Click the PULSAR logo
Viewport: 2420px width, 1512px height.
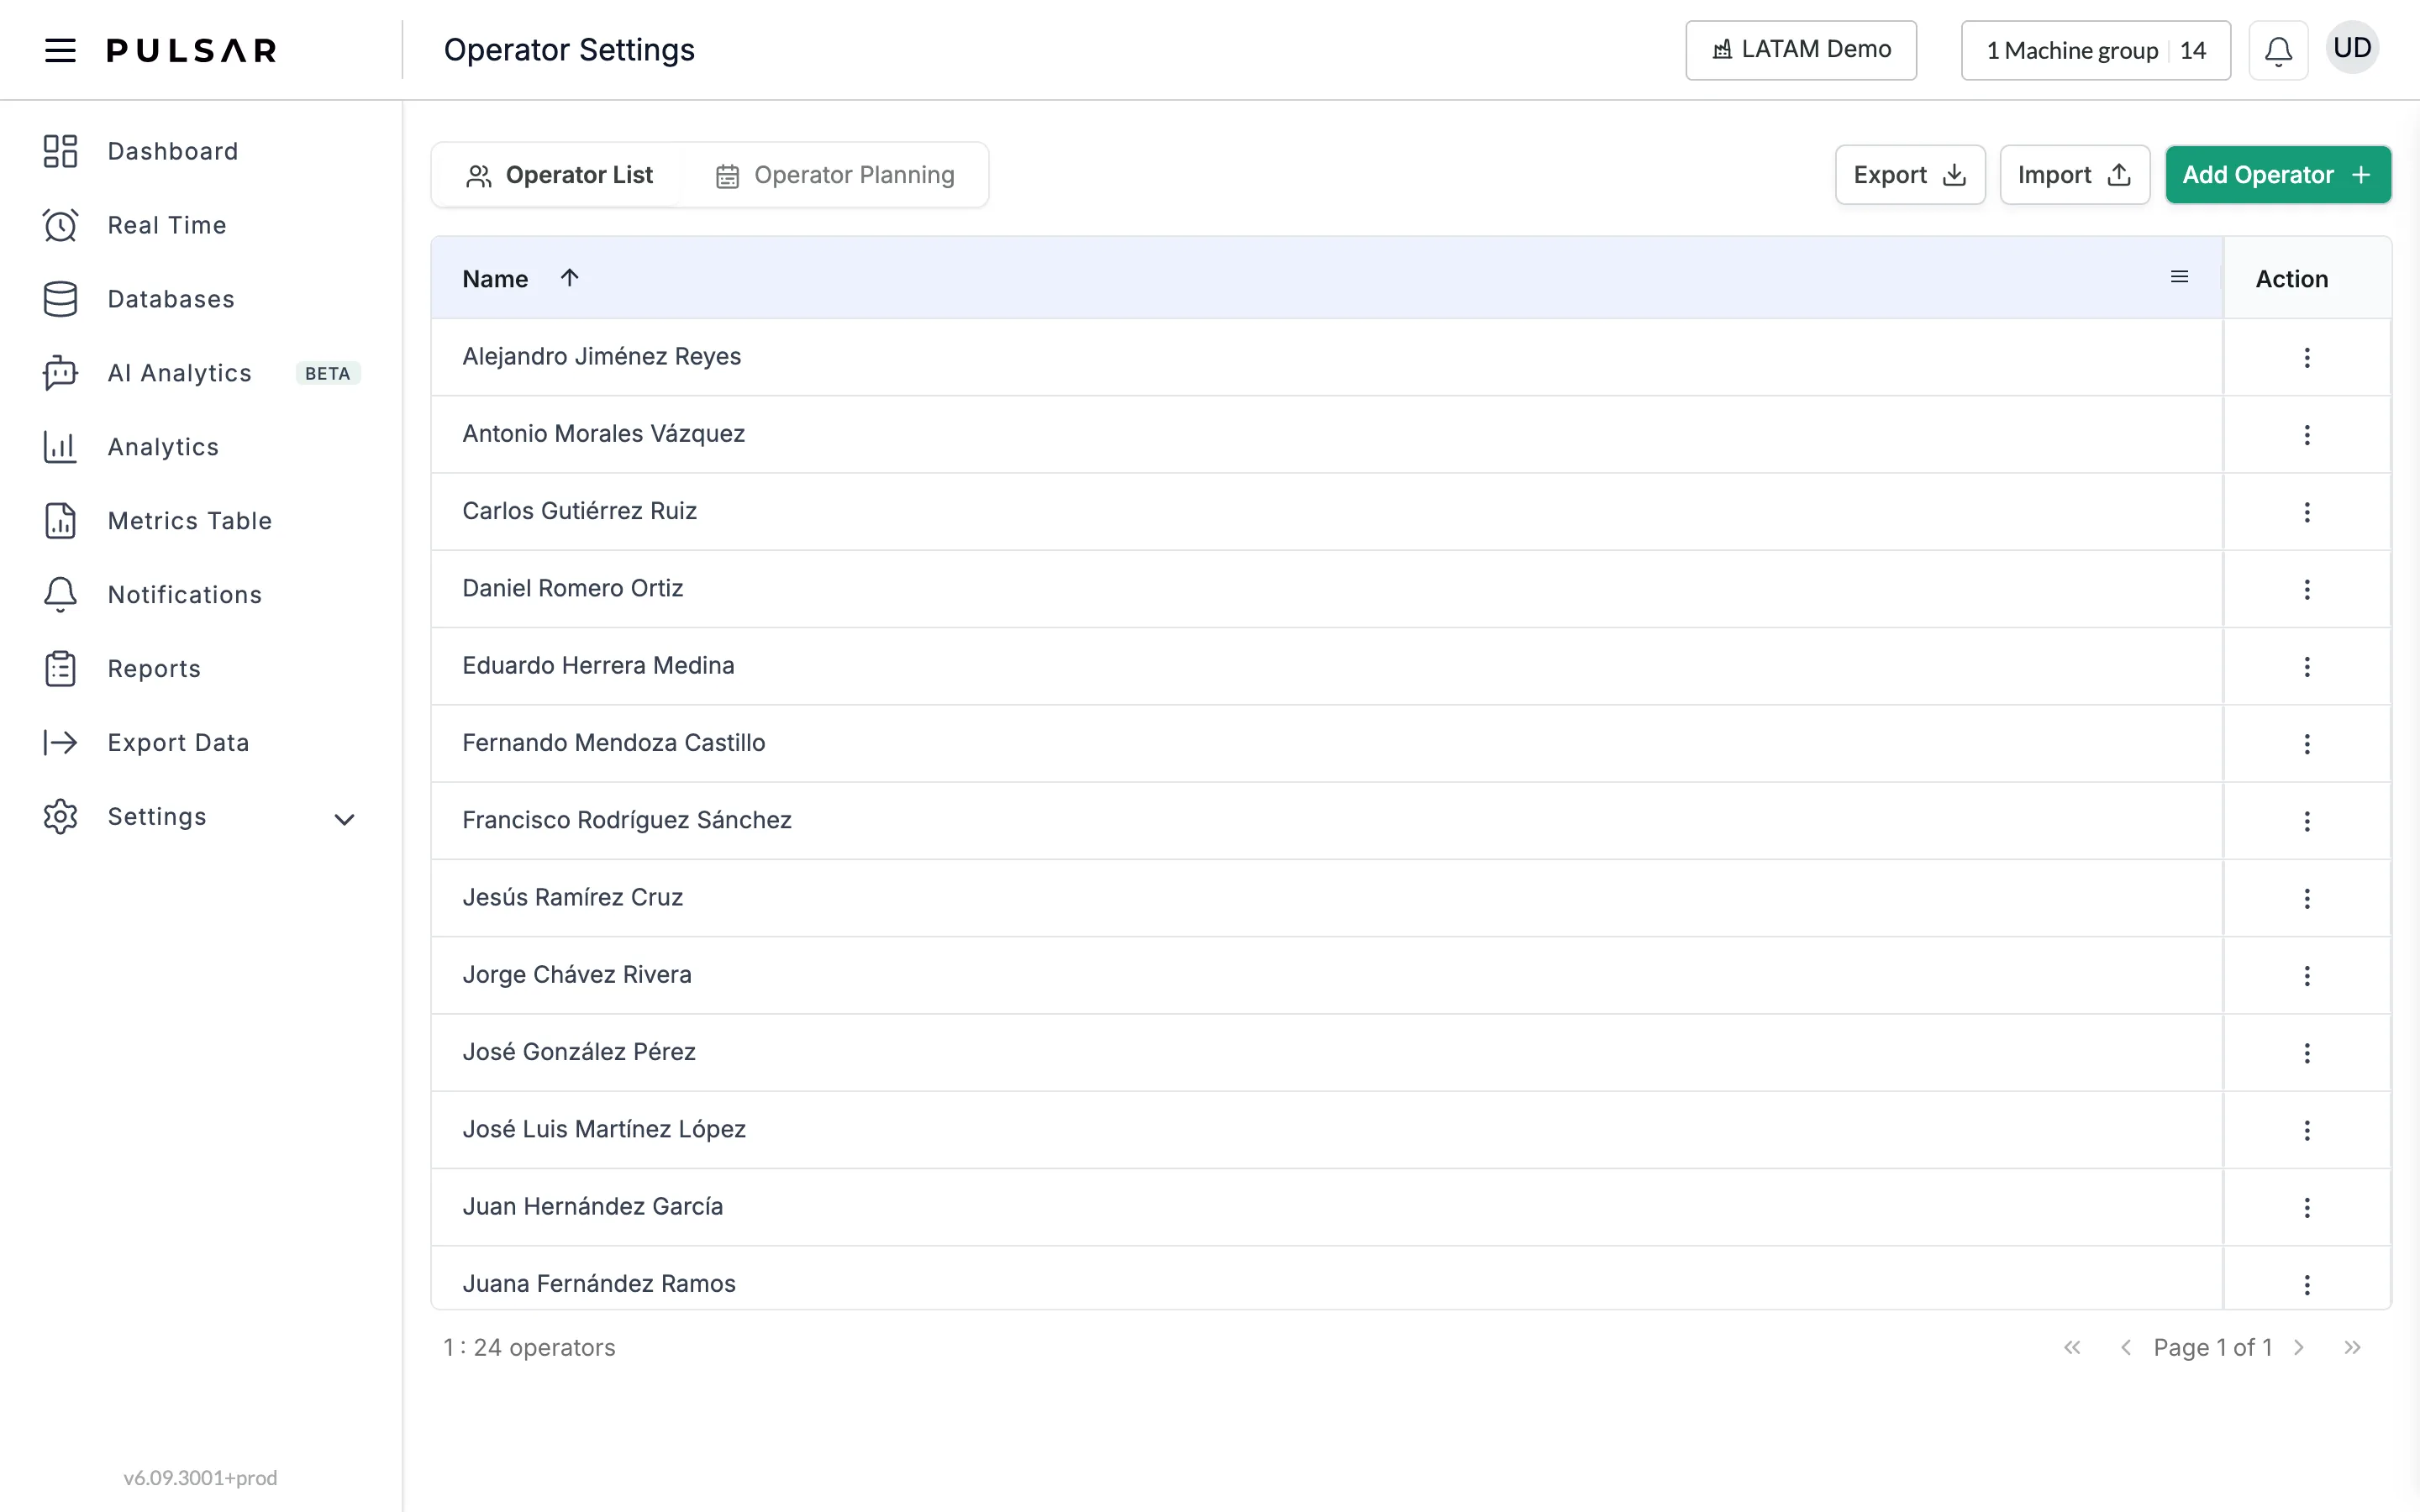pyautogui.click(x=191, y=50)
